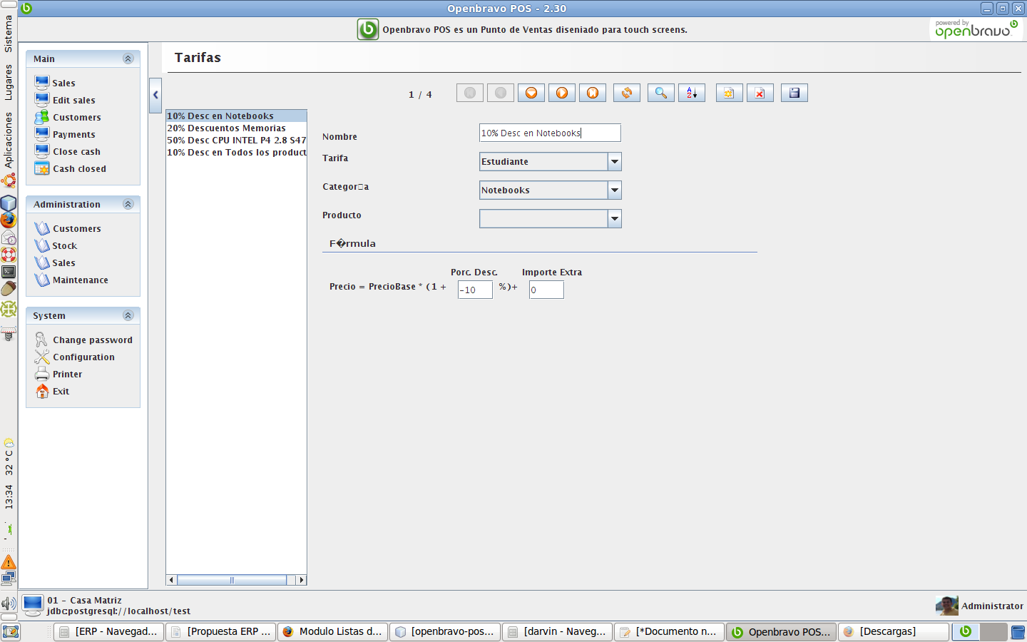Collapse the System menu section
Viewport: 1027px width, 642px height.
point(128,315)
